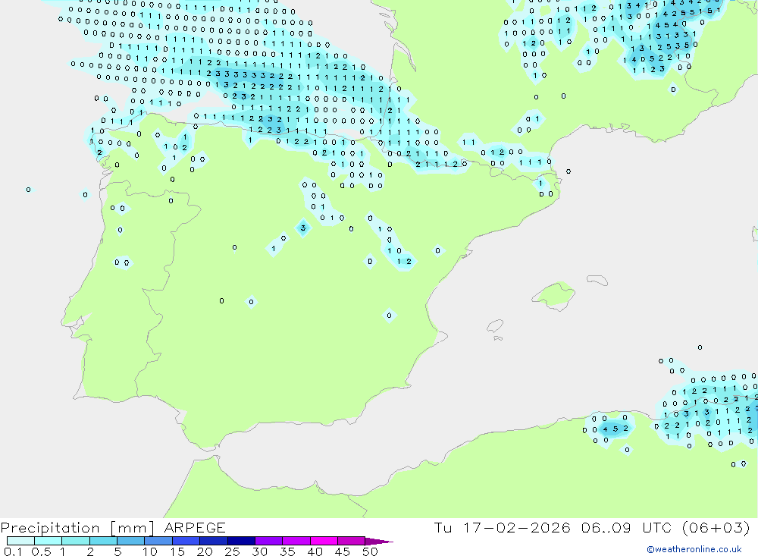The width and height of the screenshot is (758, 556).
Task: Click the 0.1–0.5 mm lightest cyan legend swatch
Action: (x=20, y=541)
